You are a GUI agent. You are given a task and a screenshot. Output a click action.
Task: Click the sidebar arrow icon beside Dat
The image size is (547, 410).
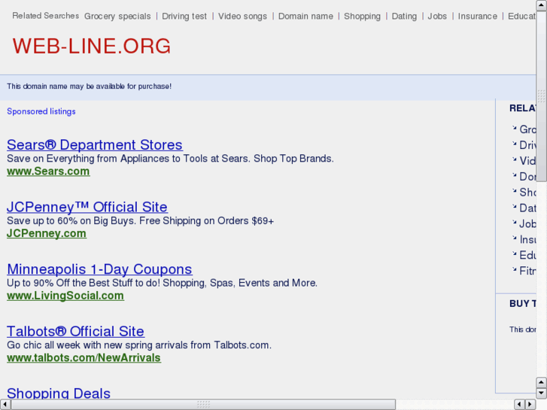[x=514, y=207]
